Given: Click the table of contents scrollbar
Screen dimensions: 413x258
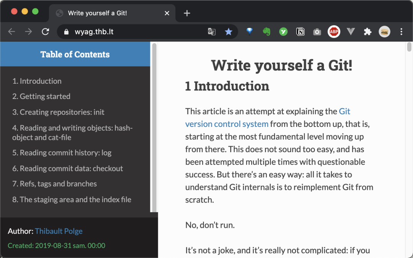Looking at the screenshot, I should (x=154, y=126).
